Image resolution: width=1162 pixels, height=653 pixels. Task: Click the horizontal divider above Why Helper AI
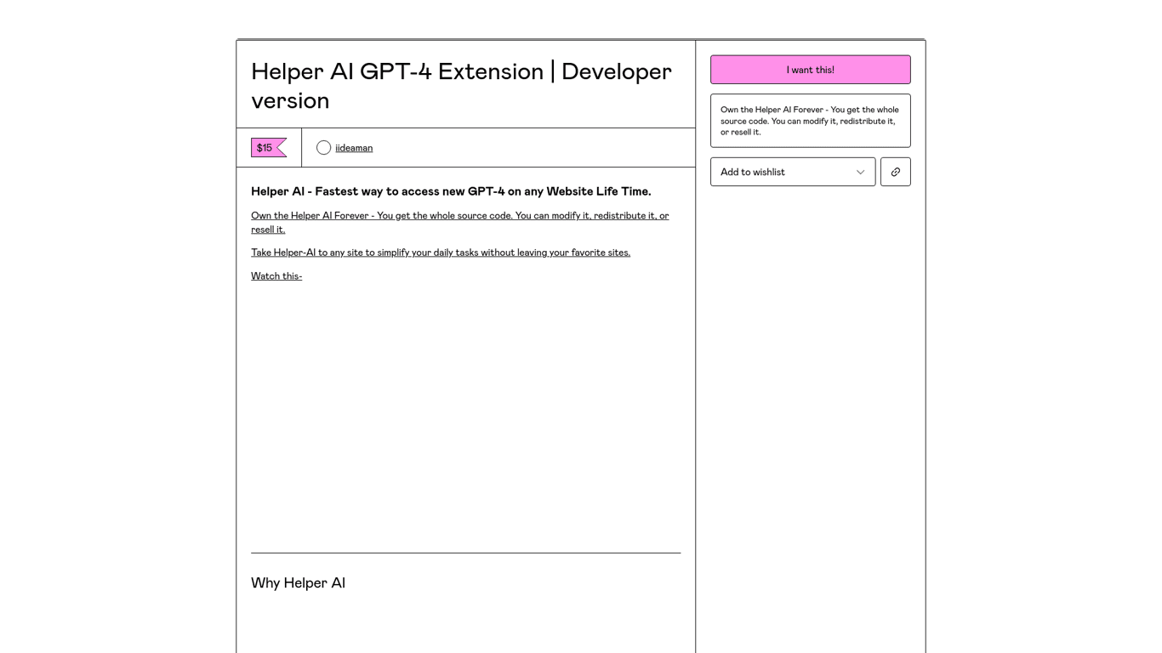click(465, 551)
